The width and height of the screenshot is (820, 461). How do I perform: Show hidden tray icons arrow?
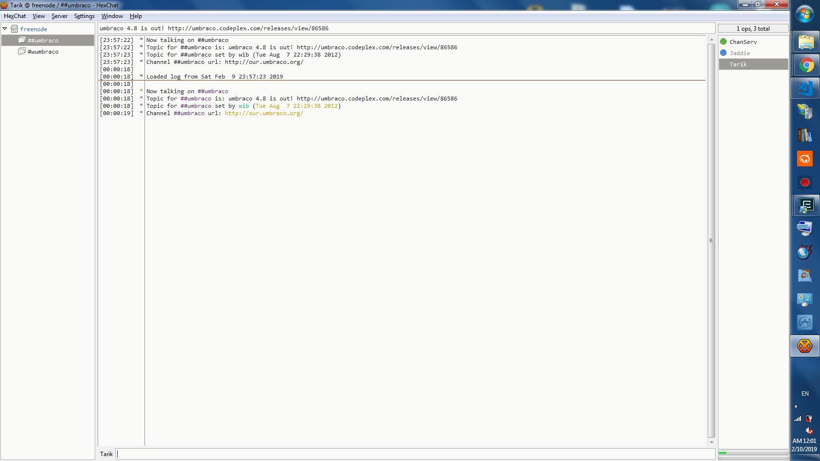pyautogui.click(x=796, y=406)
